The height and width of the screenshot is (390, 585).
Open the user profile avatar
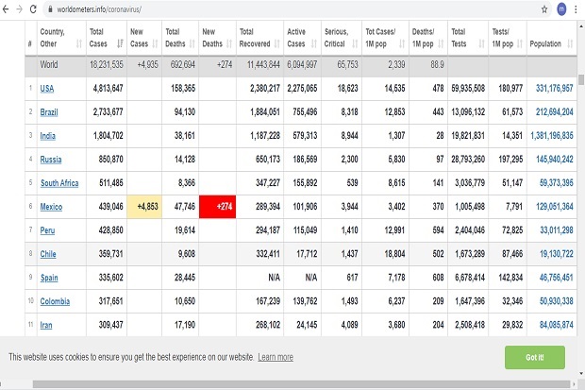pos(561,9)
